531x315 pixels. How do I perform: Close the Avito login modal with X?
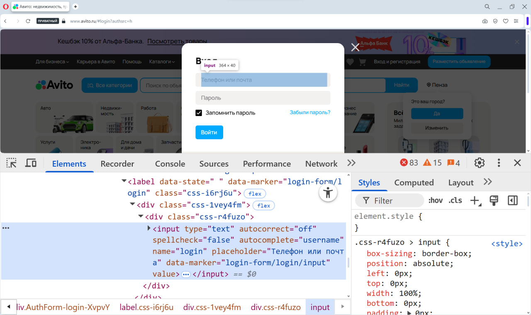point(355,47)
